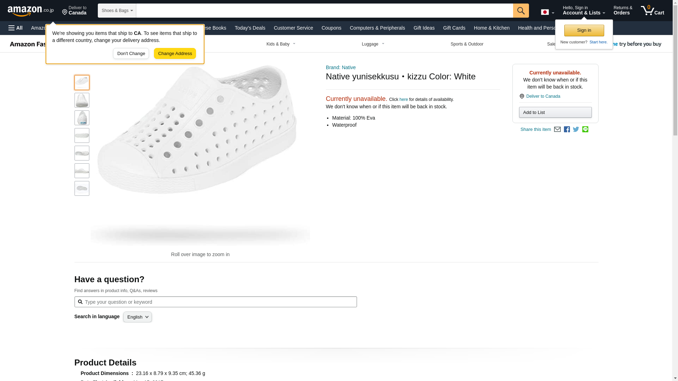Image resolution: width=678 pixels, height=381 pixels.
Task: Expand the English search language dropdown
Action: [137, 317]
